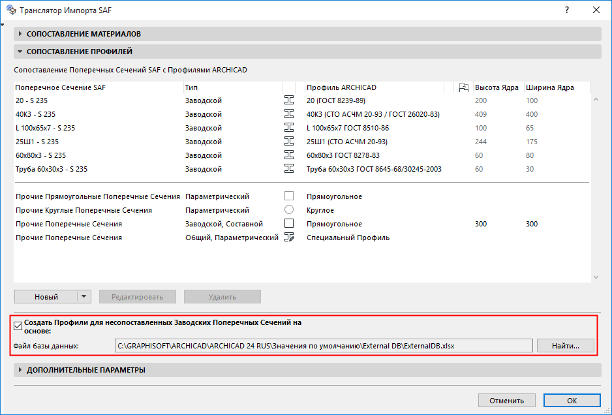The width and height of the screenshot is (612, 415).
Task: Click the Найти... browse button
Action: tap(566, 346)
